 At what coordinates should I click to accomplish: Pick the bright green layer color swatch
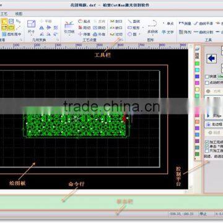[198, 63]
